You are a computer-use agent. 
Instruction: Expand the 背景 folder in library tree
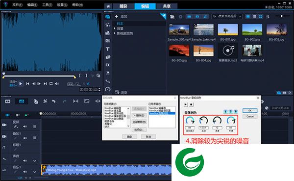[x=115, y=28]
